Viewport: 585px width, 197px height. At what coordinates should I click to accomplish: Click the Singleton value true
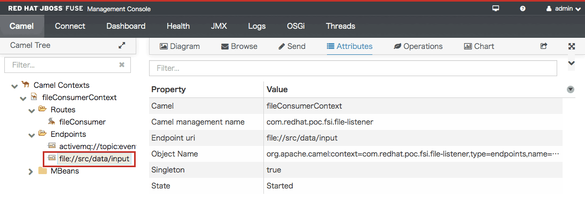point(274,170)
